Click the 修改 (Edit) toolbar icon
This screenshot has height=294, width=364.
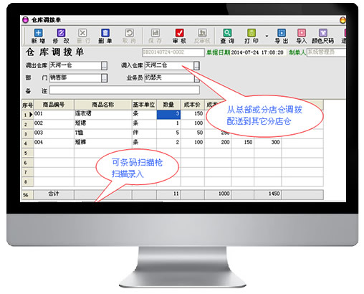[61, 33]
